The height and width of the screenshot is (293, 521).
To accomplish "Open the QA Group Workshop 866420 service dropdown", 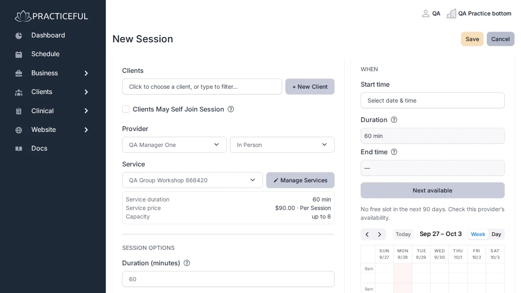I will coord(193,180).
